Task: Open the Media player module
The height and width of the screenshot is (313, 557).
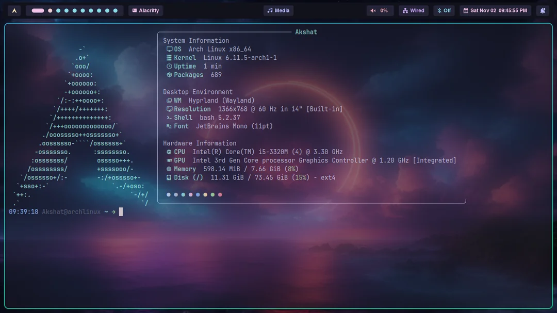Action: [278, 11]
